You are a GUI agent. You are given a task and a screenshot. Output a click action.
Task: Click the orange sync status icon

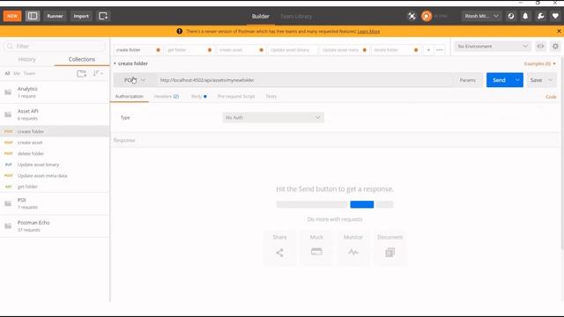[x=427, y=16]
